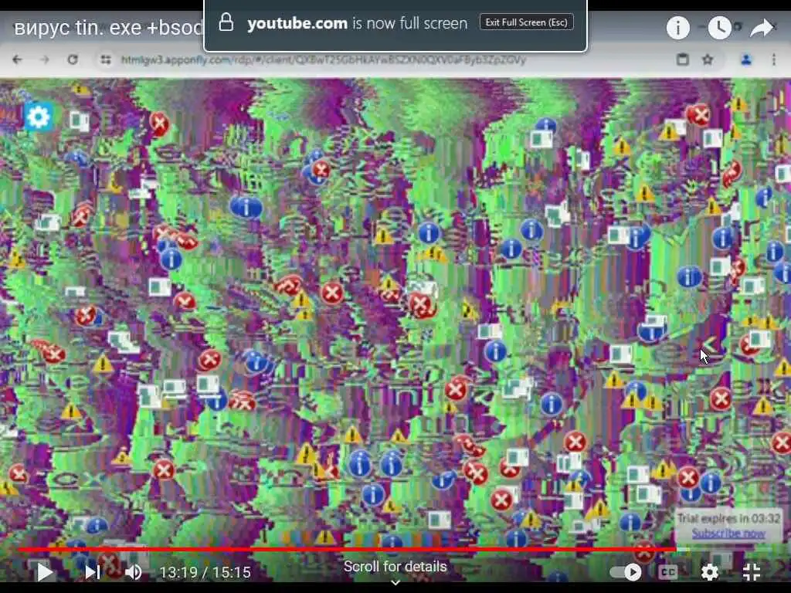Bookmark the page with star icon
The height and width of the screenshot is (593, 791).
click(x=708, y=59)
